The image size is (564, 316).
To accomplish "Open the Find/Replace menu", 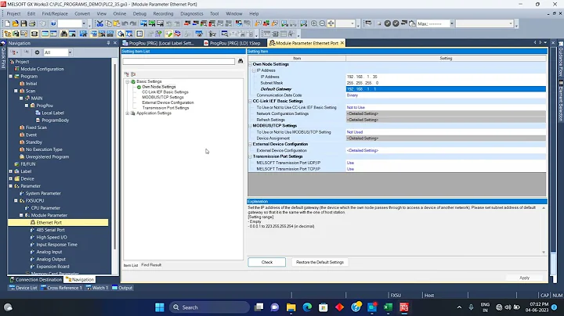I will click(x=55, y=13).
